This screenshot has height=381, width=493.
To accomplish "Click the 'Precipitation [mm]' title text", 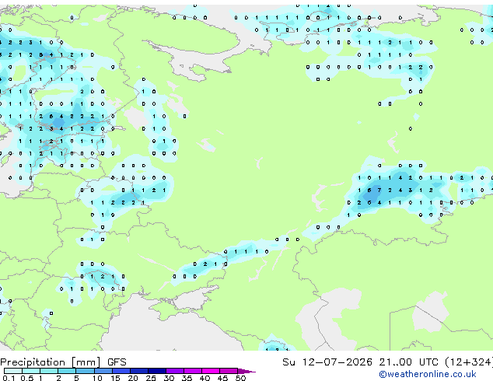I will (51, 362).
